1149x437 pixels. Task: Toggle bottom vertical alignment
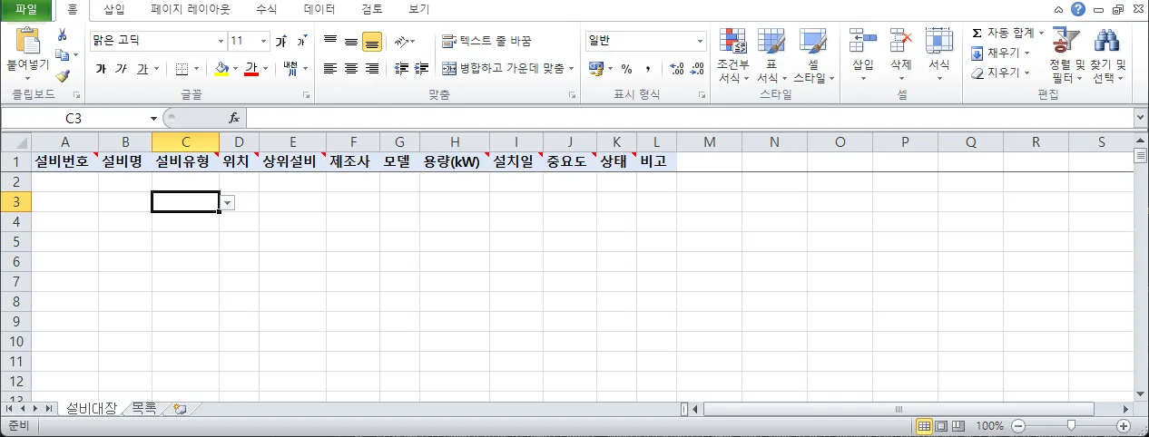click(x=372, y=42)
